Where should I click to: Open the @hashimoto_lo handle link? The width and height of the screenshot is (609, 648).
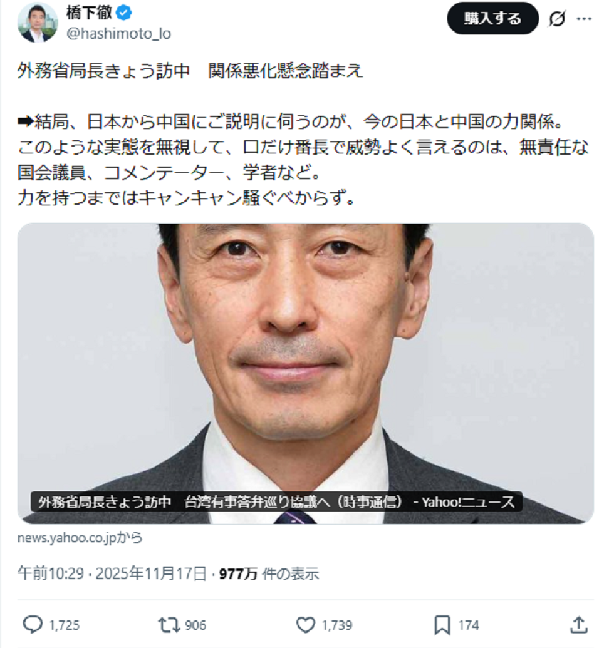[118, 33]
